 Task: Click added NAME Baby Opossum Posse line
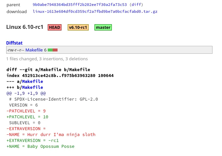pyautogui.click(x=41, y=146)
